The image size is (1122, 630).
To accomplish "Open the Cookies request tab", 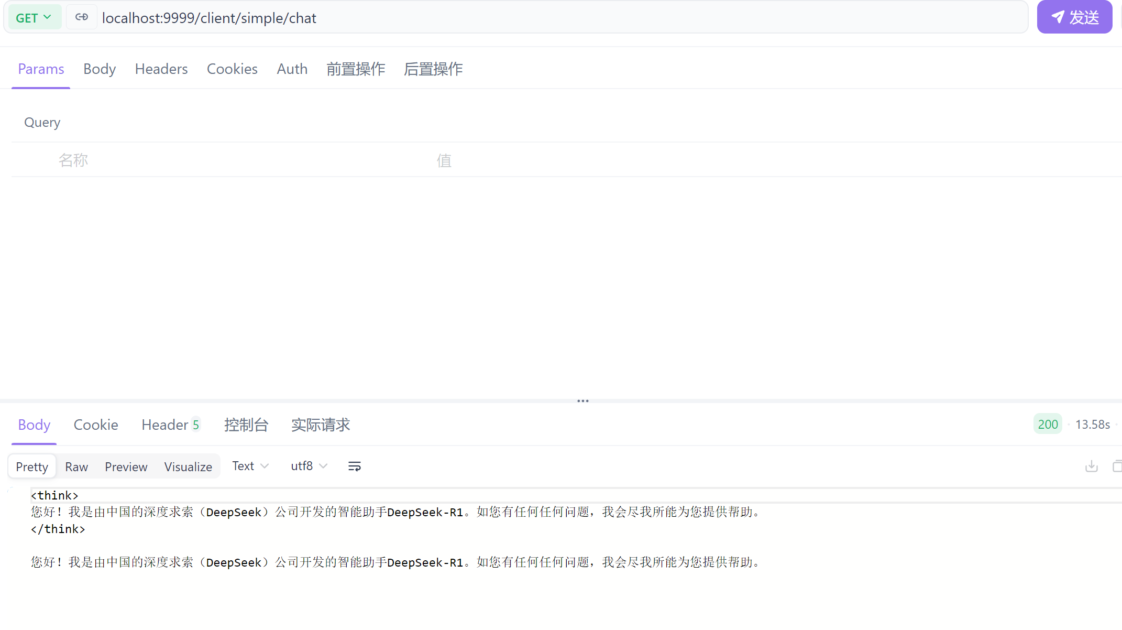I will coord(232,69).
